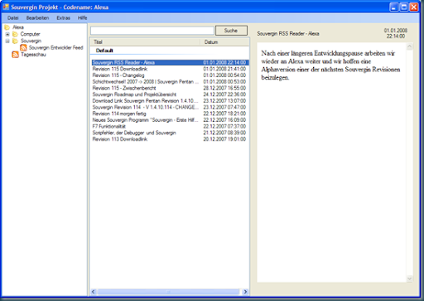
Task: Click the date cell 24.12.2007 22:36:00
Action: pyautogui.click(x=224, y=95)
